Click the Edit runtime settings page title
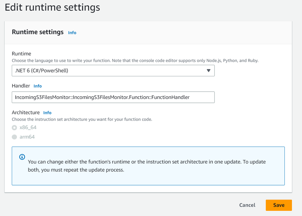 tap(52, 7)
